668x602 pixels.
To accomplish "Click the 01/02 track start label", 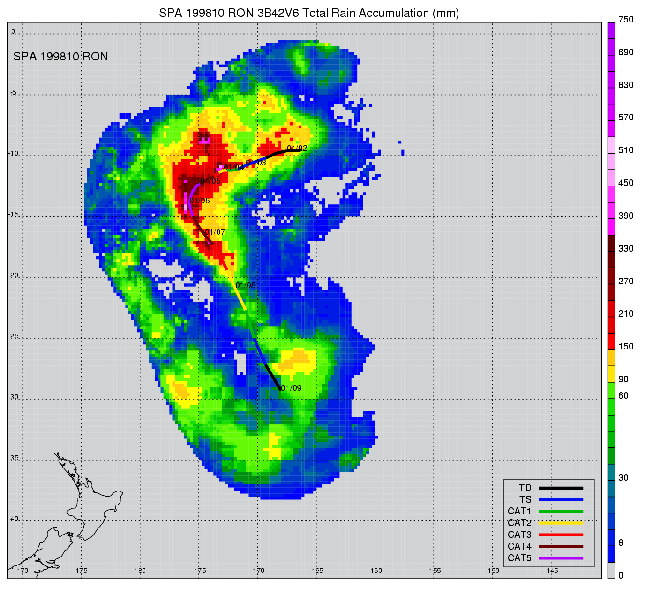I will click(x=297, y=148).
